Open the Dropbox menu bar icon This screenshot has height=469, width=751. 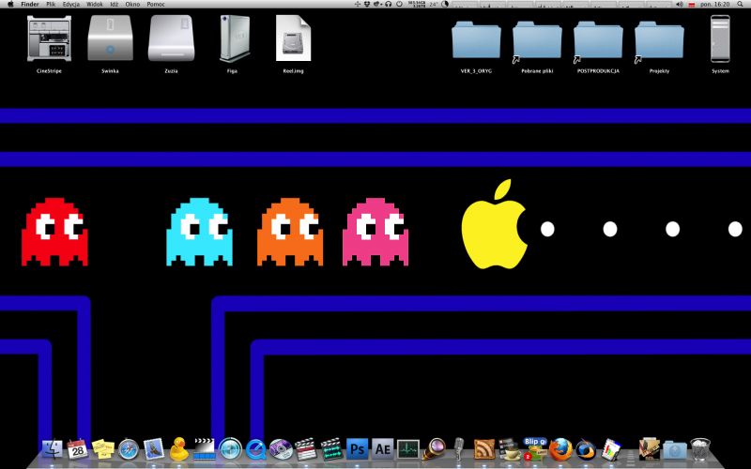[x=367, y=4]
